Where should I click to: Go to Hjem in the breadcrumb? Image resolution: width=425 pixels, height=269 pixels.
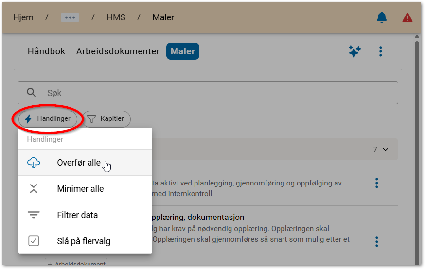pos(23,17)
